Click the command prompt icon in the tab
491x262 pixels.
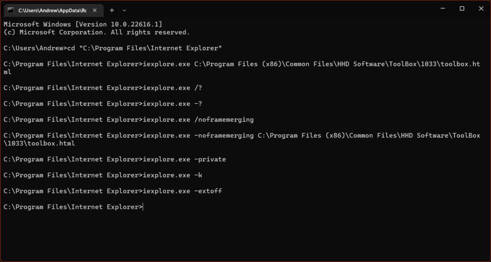11,11
